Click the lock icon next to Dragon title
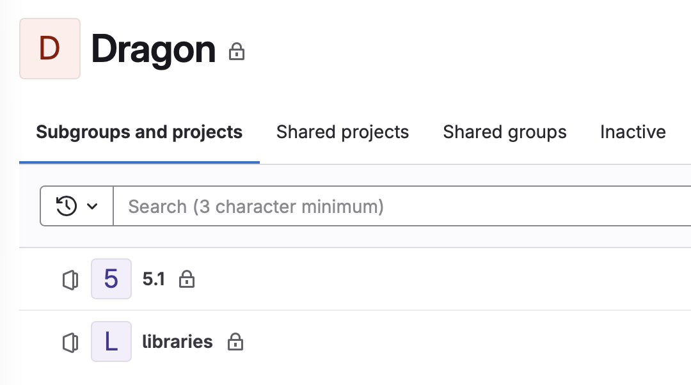 237,52
